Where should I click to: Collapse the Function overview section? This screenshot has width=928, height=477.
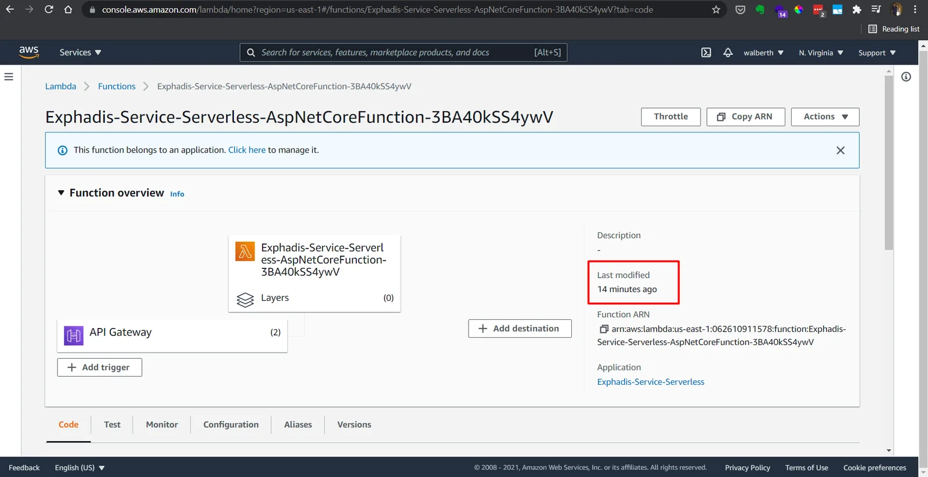pyautogui.click(x=61, y=192)
